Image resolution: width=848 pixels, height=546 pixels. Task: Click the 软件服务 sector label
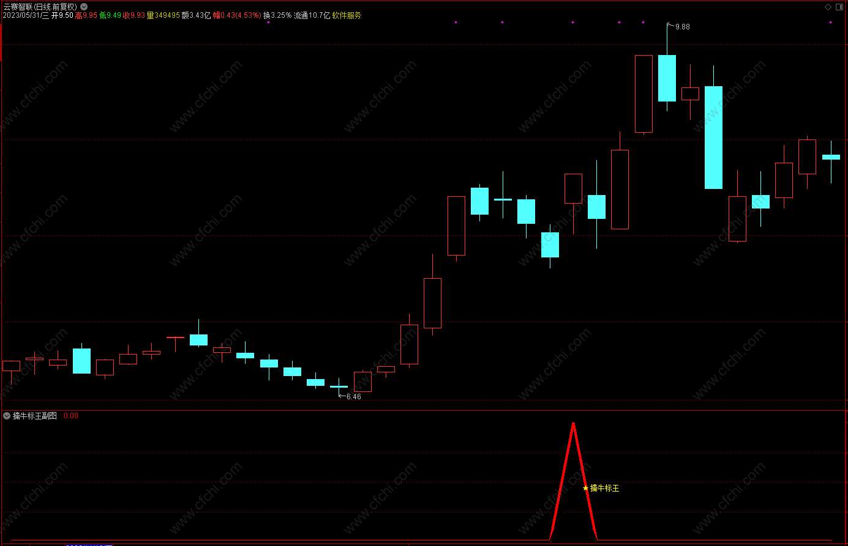347,15
